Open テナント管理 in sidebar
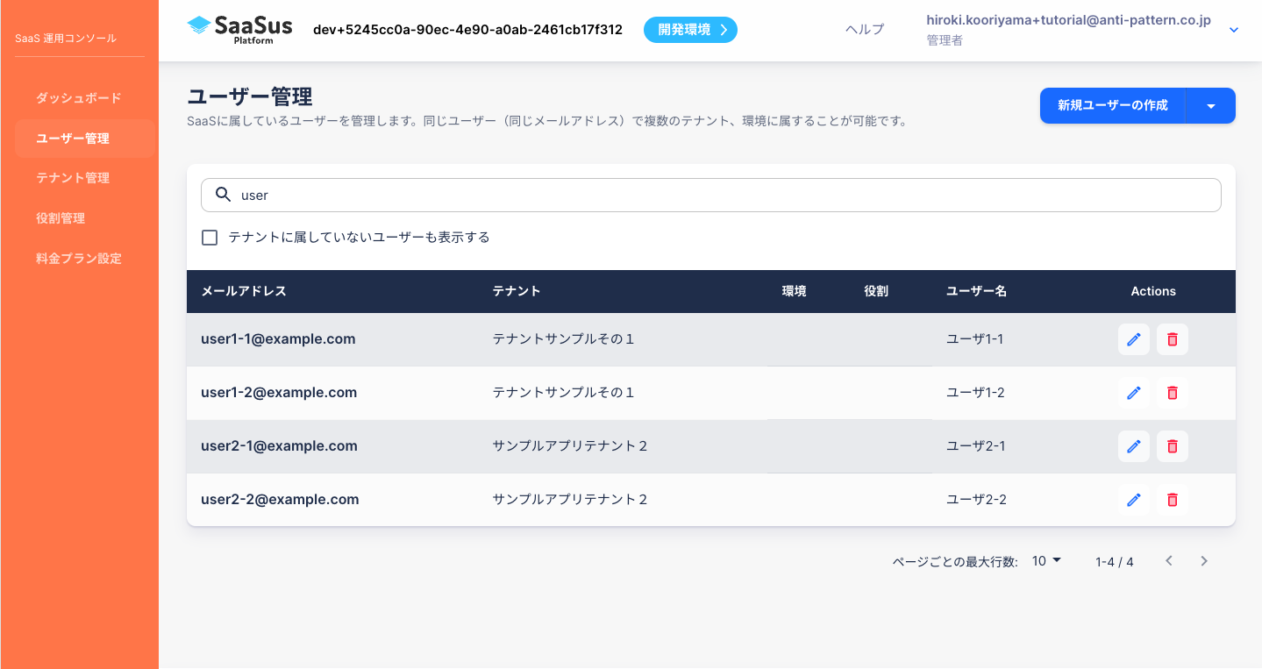Screen dimensions: 1262x669 click(x=73, y=178)
